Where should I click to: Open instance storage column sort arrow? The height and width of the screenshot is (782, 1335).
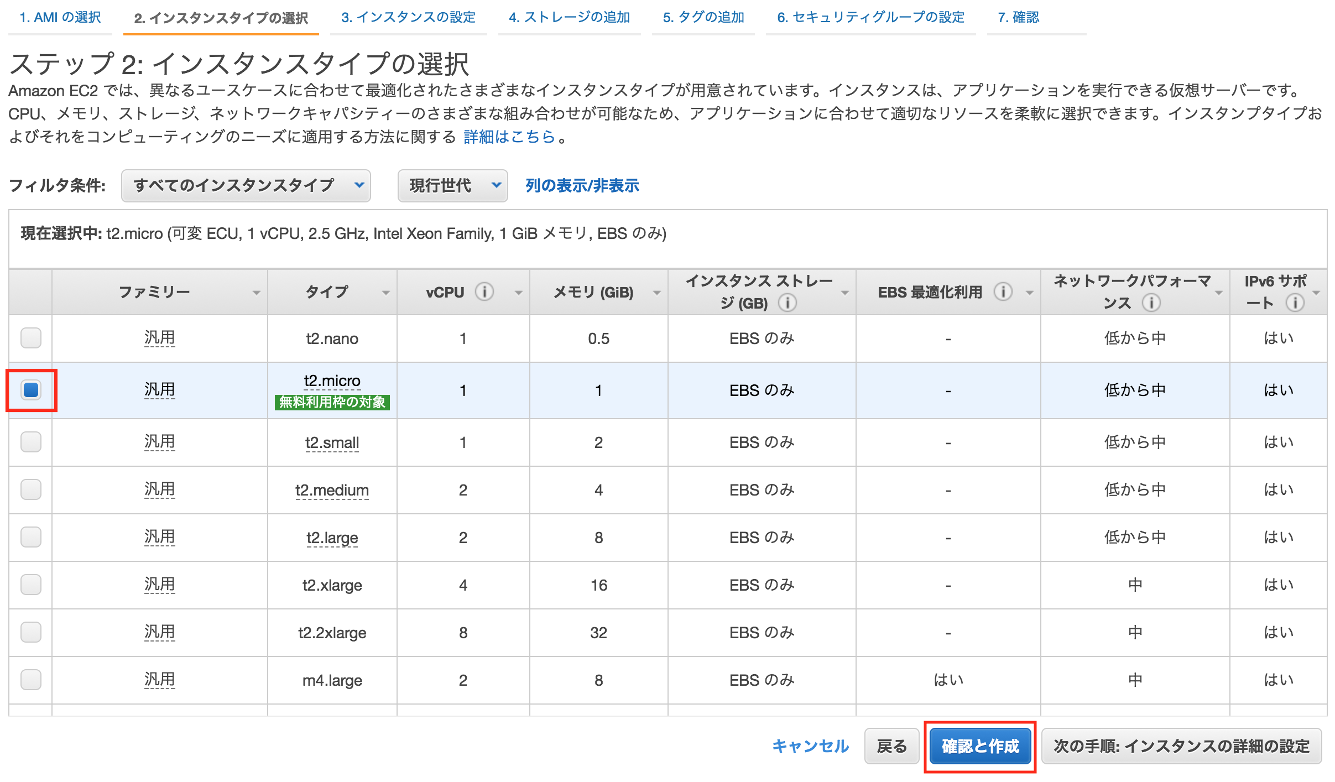click(x=845, y=293)
